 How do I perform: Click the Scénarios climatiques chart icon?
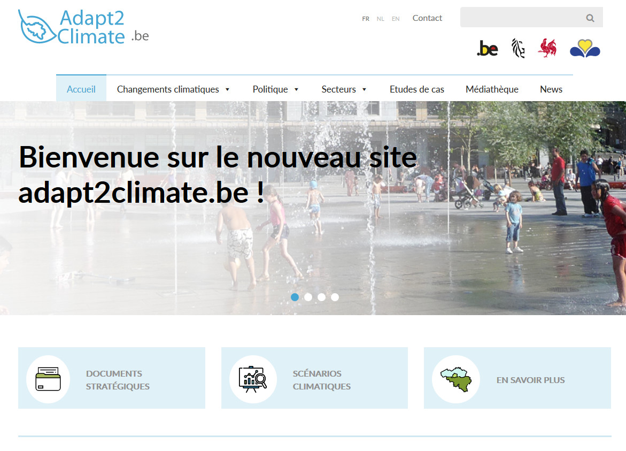[x=253, y=378]
